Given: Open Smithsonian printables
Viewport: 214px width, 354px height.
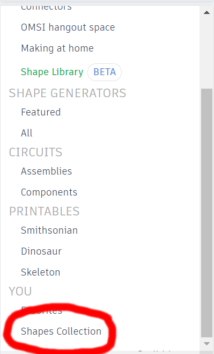Looking at the screenshot, I should click(49, 230).
